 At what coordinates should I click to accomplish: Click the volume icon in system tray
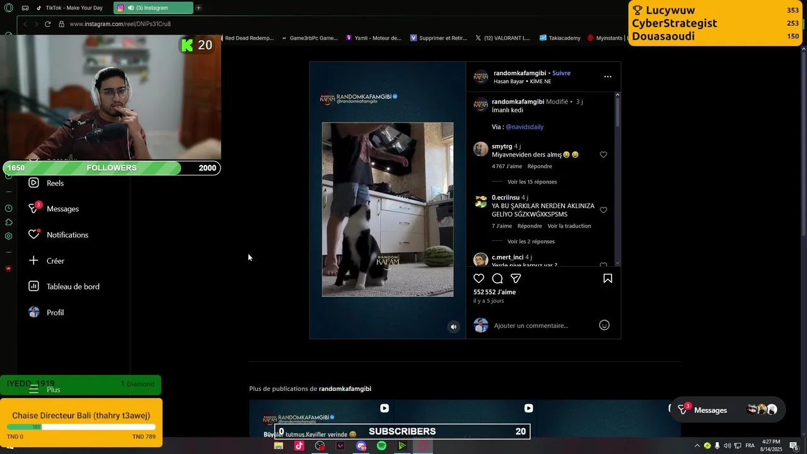click(x=728, y=446)
